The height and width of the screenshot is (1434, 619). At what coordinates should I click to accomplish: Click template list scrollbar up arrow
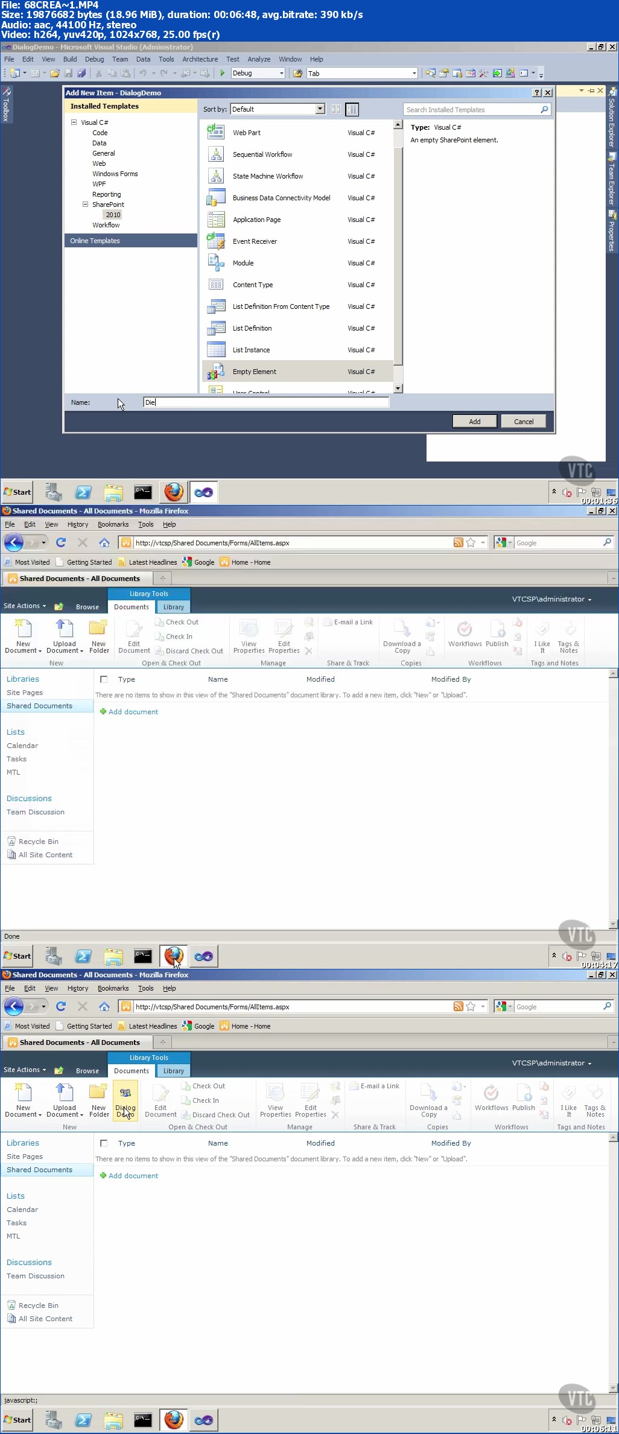click(x=398, y=124)
